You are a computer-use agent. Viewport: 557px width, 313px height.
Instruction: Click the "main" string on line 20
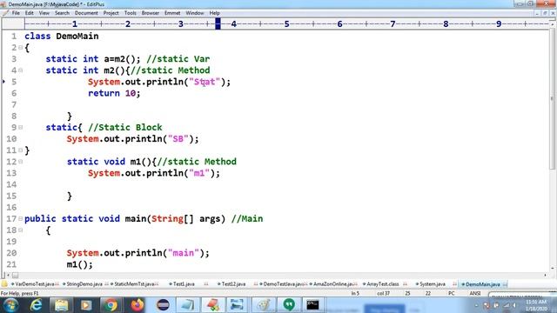click(x=184, y=253)
